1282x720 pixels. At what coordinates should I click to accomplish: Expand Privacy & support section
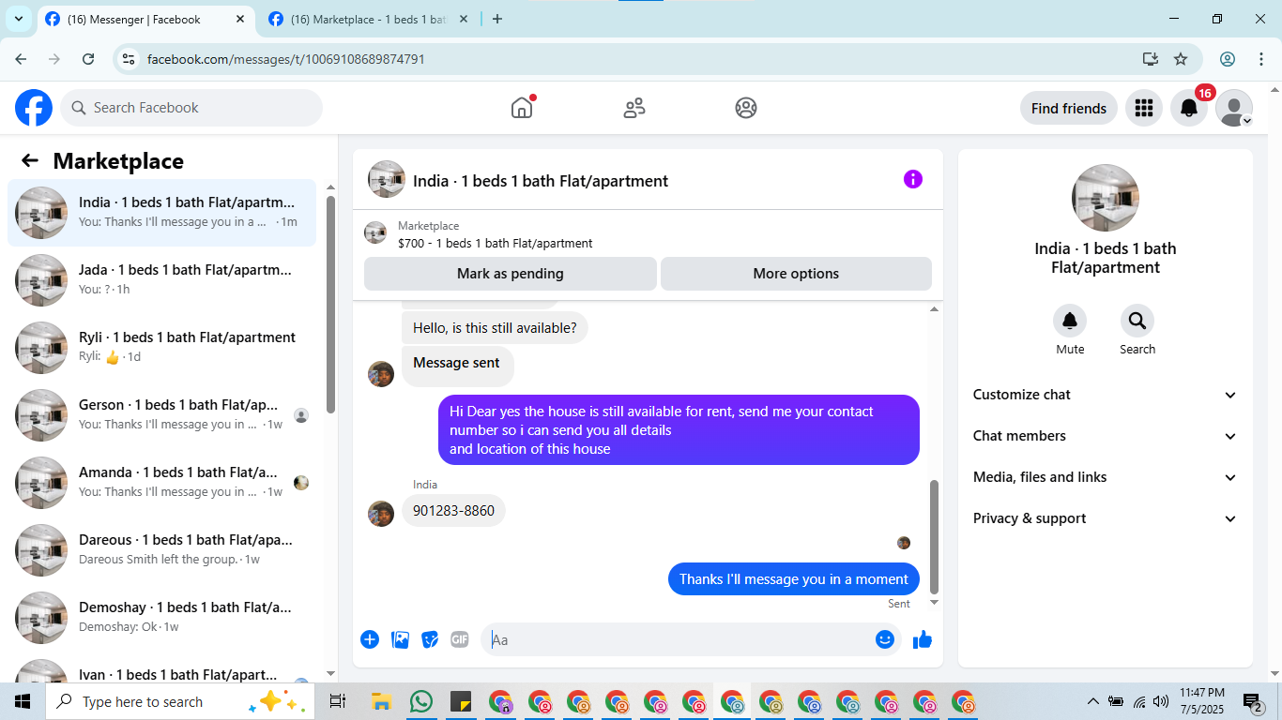point(1105,518)
